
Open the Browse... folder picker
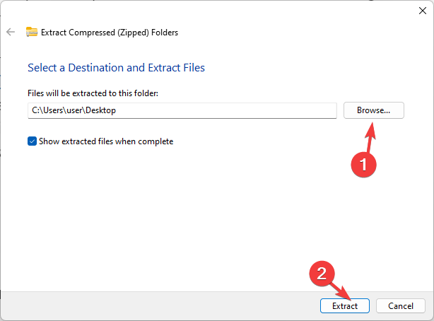click(373, 110)
